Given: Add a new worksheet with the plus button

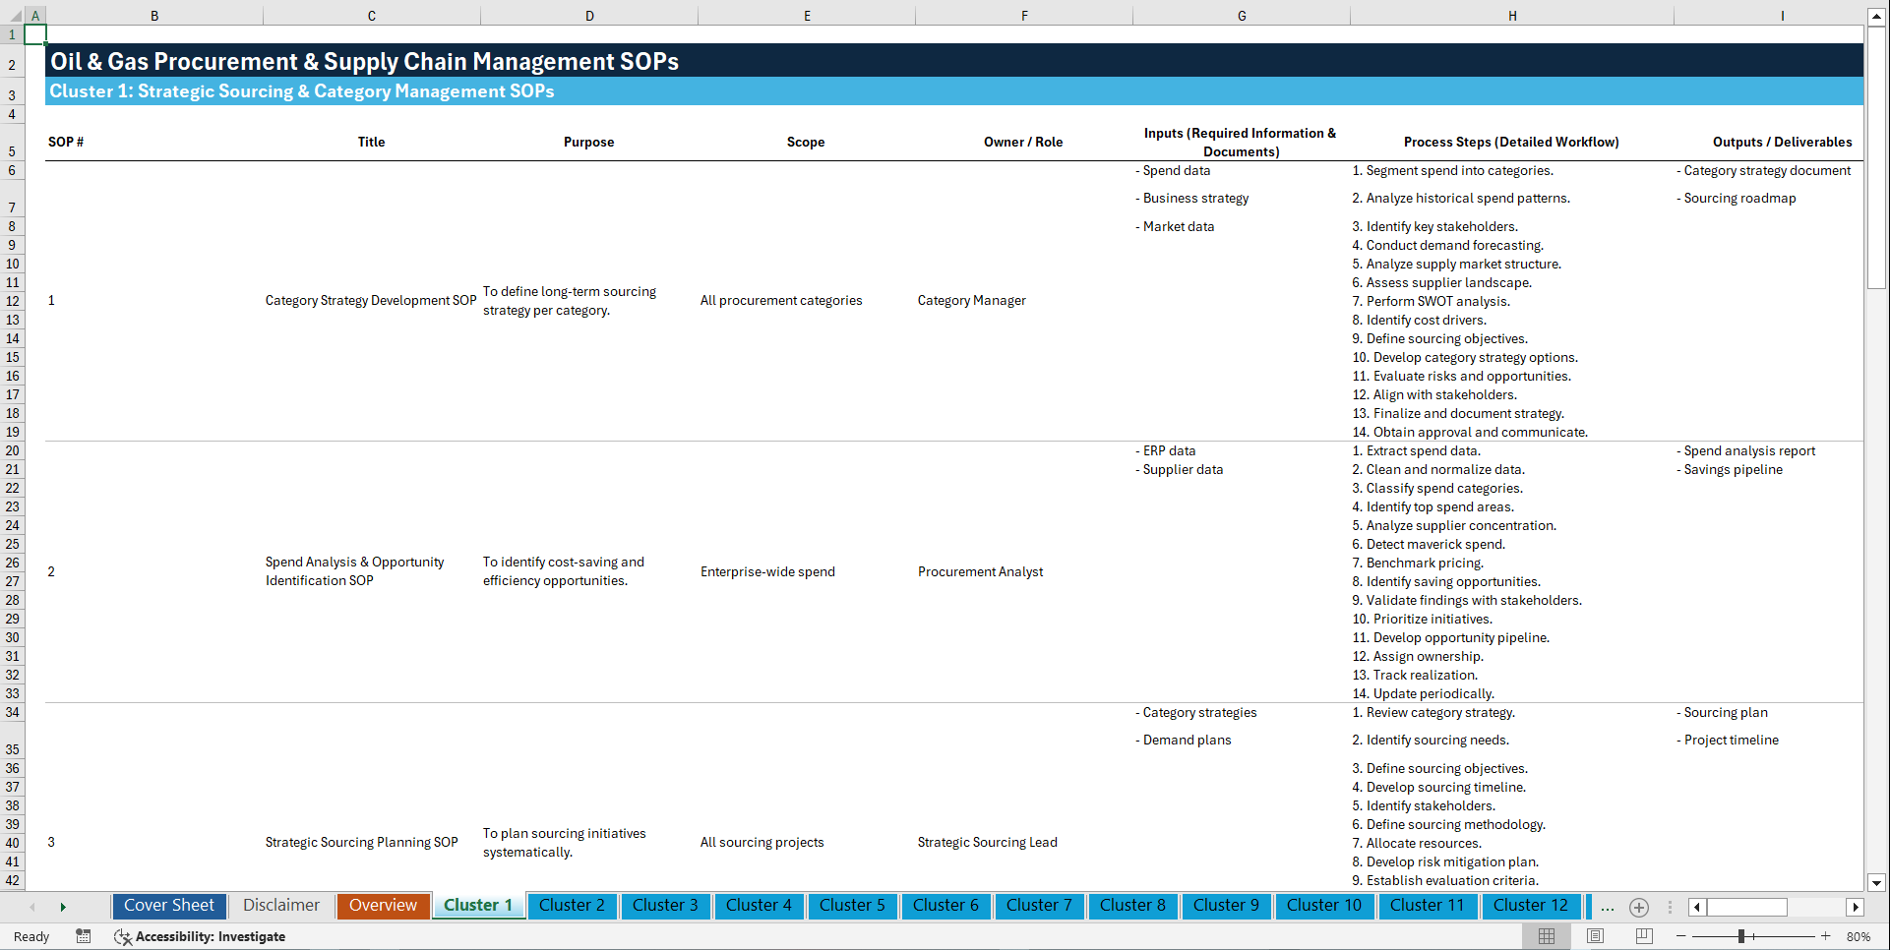Looking at the screenshot, I should [x=1639, y=908].
